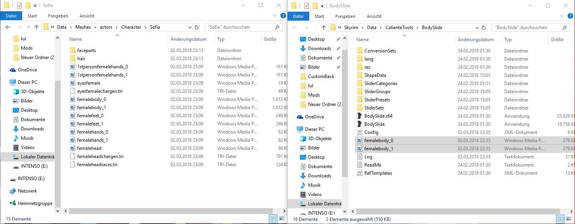Open recent locations dropdown in BodySlide window
The image size is (575, 224).
coord(316,28)
